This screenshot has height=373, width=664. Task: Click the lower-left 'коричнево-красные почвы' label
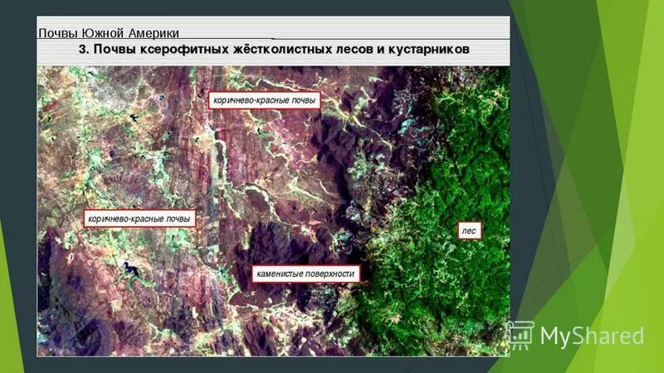139,219
